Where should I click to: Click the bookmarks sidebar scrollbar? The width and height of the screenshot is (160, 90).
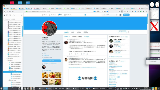[22, 31]
